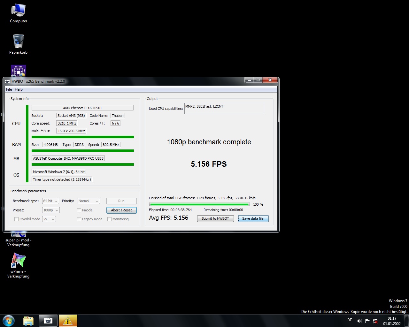Toggle the Monitoring checkbox
The height and width of the screenshot is (327, 409).
point(109,219)
